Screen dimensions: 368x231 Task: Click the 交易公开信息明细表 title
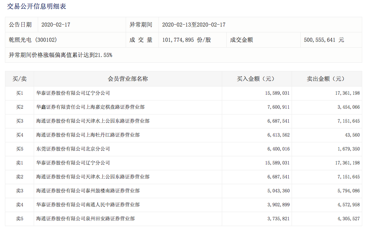(37, 6)
